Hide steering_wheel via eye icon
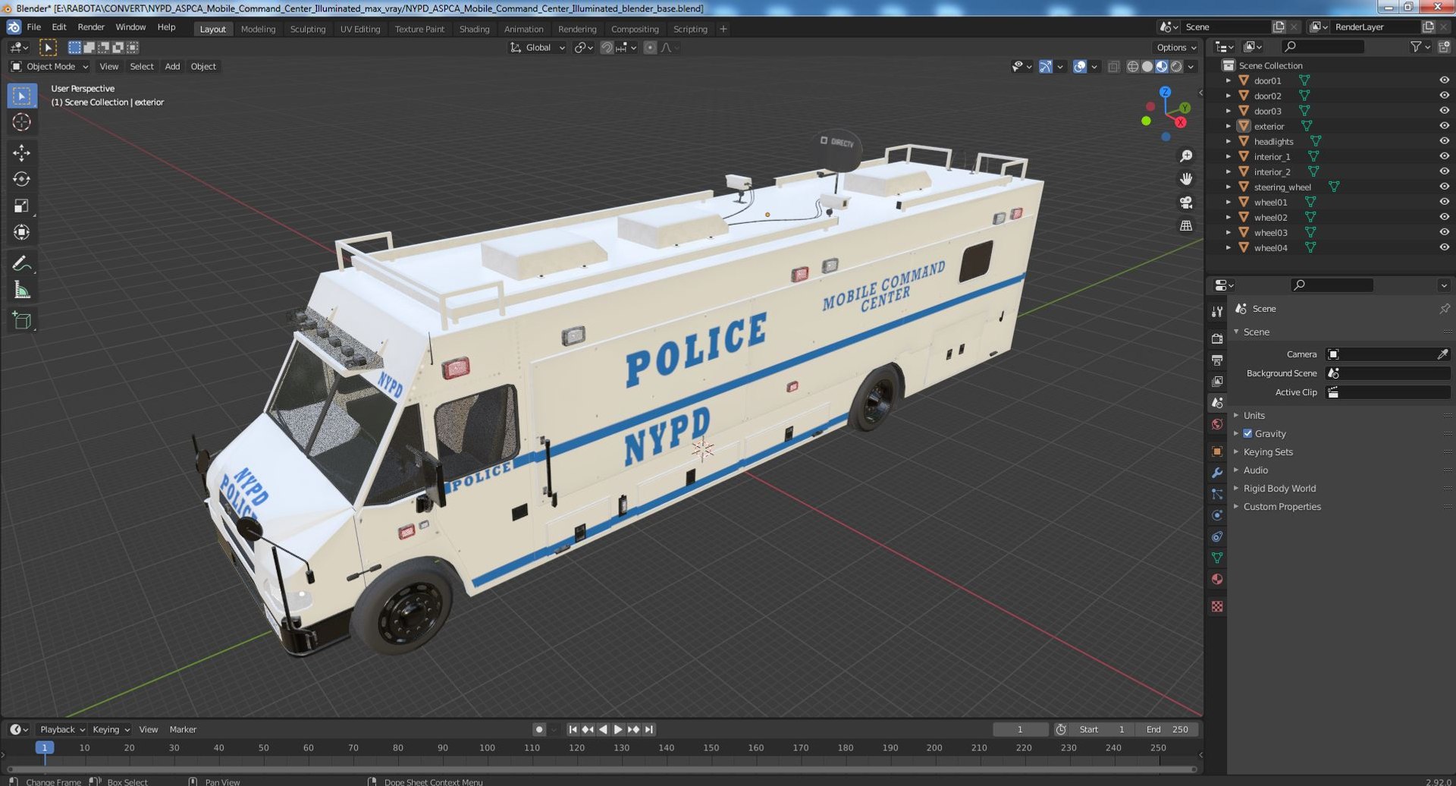 (1444, 187)
